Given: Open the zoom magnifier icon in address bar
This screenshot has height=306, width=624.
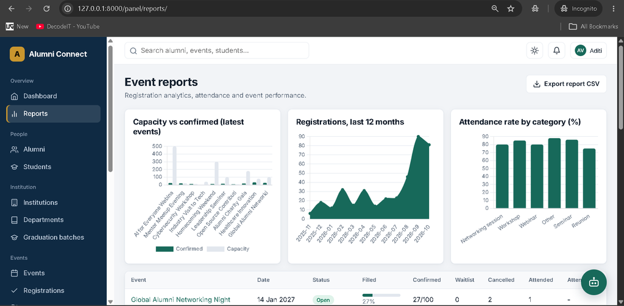Looking at the screenshot, I should pos(495,9).
